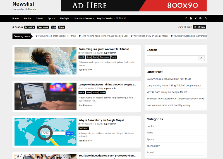Open the Swimming post thumbnail image
This screenshot has width=223, height=159.
pyautogui.click(x=45, y=61)
